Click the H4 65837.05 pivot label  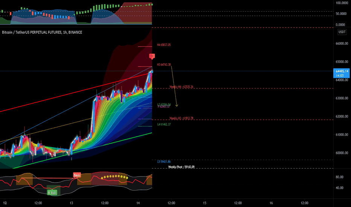(163, 45)
